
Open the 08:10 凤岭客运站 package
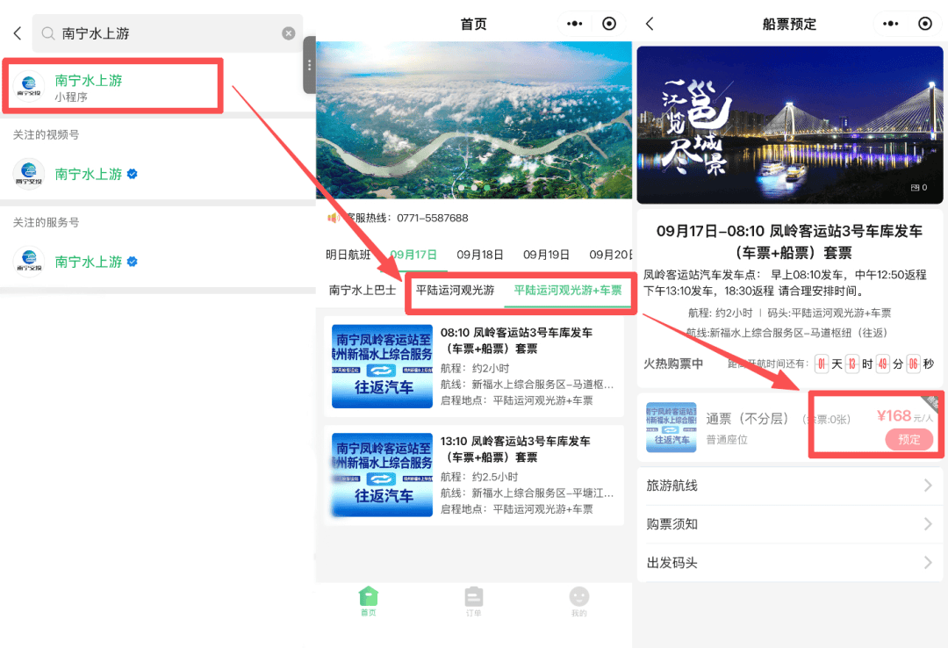pos(473,366)
